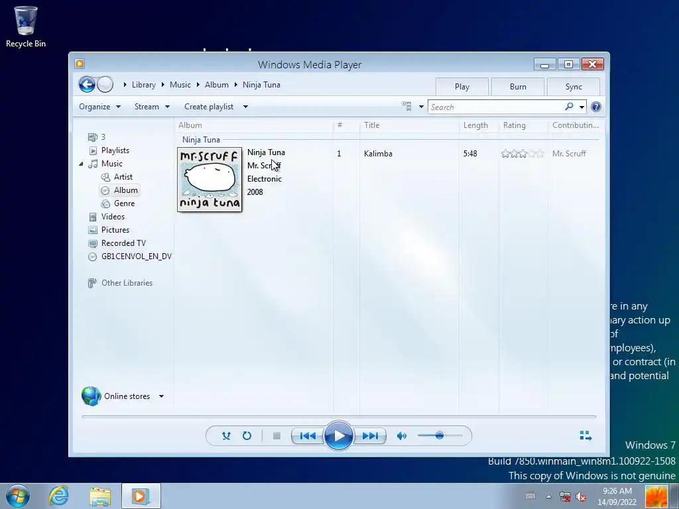
Task: Click the Electronic genre text
Action: (x=265, y=179)
